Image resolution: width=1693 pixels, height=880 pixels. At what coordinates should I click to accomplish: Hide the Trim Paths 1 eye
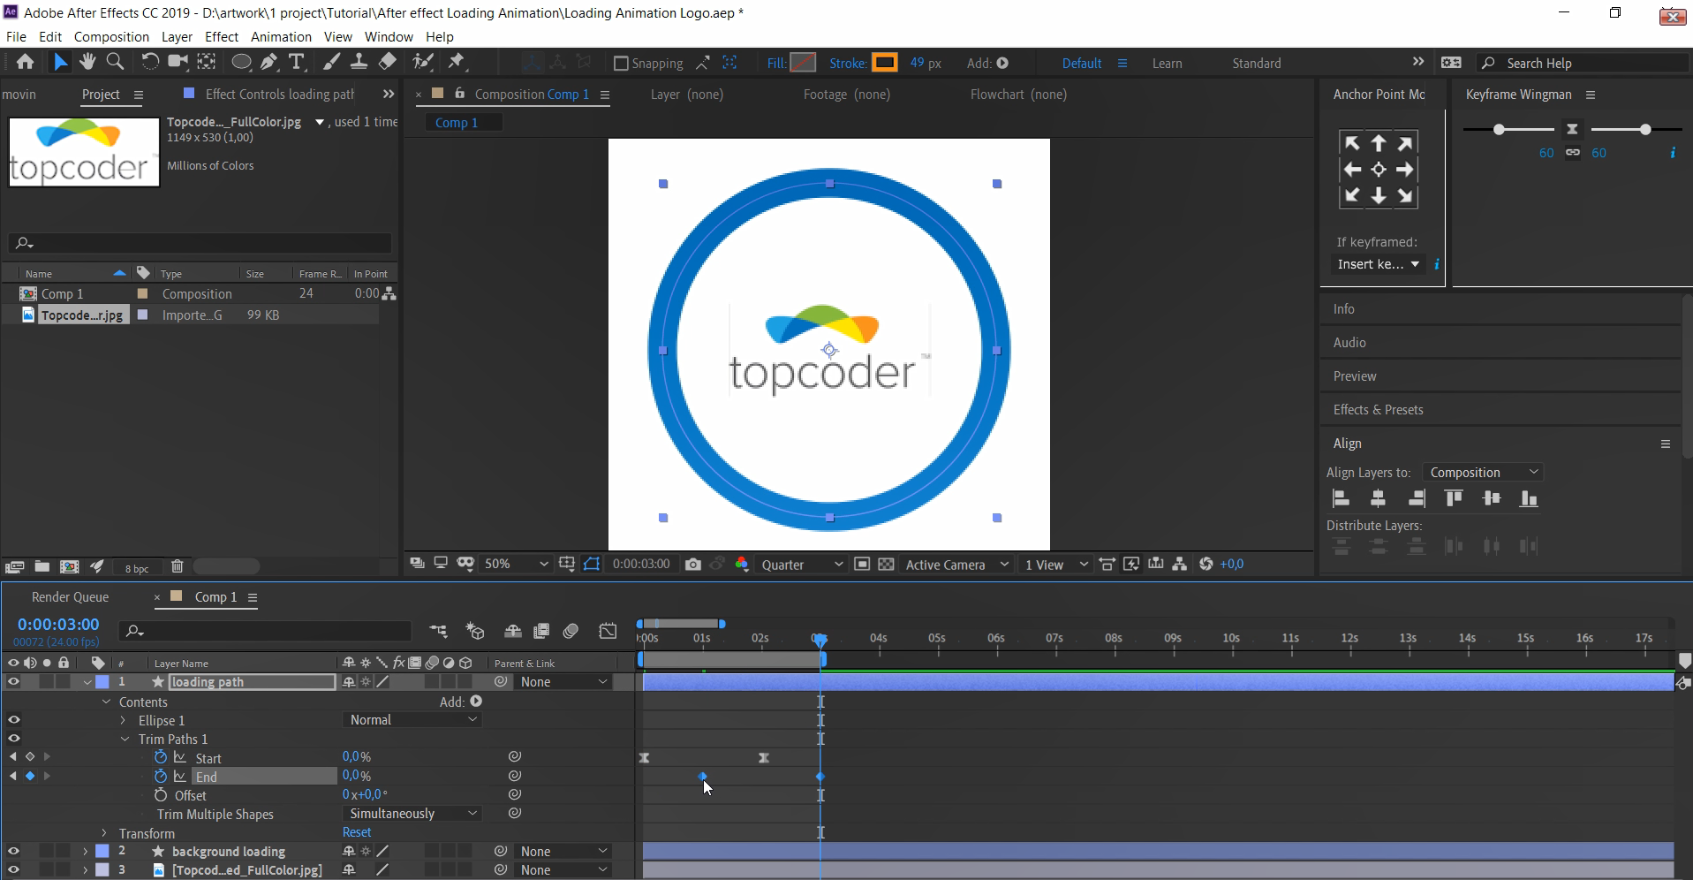[13, 739]
